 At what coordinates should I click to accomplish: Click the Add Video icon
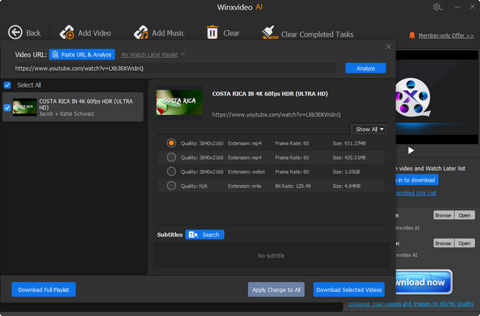point(67,32)
